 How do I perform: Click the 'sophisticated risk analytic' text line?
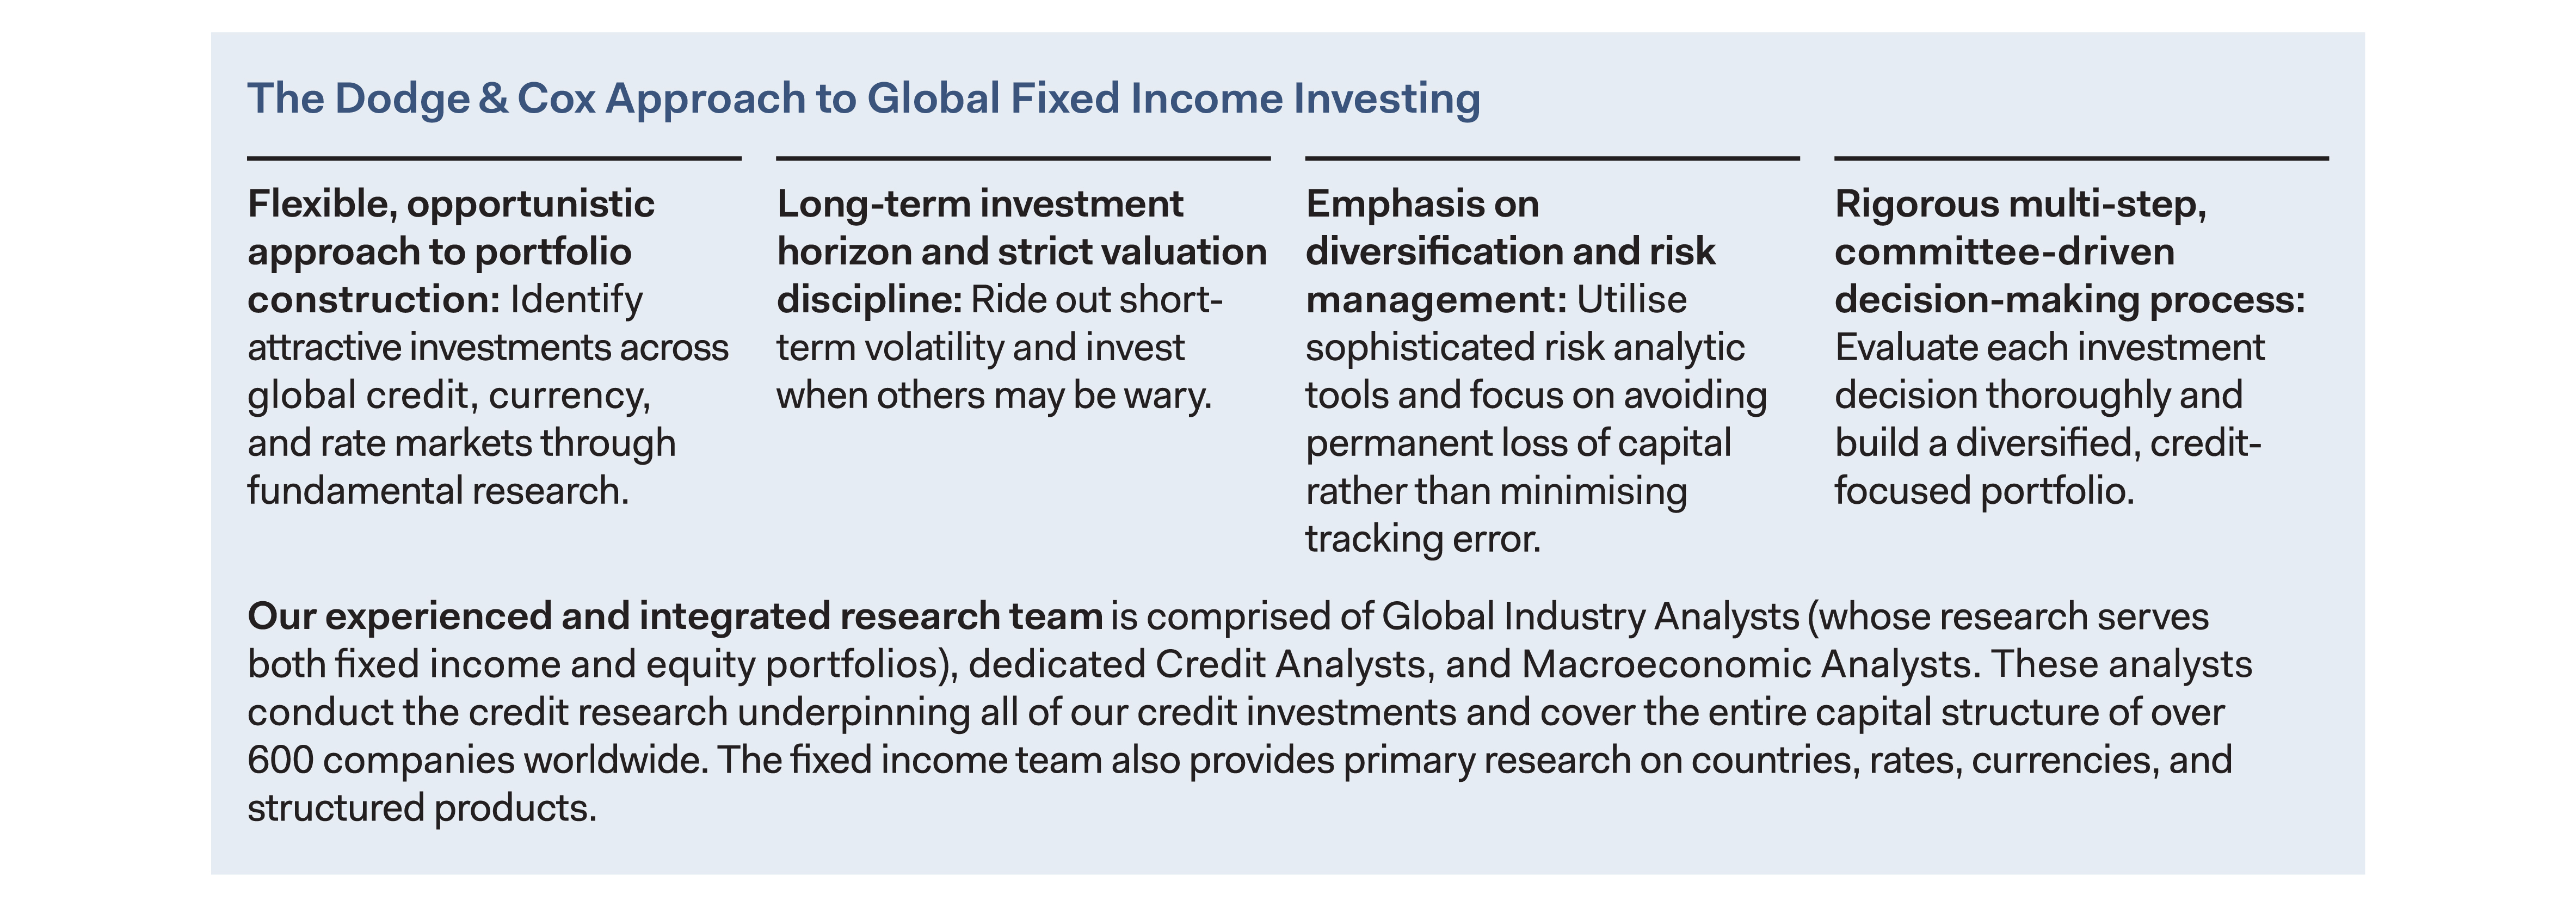[x=1524, y=348]
